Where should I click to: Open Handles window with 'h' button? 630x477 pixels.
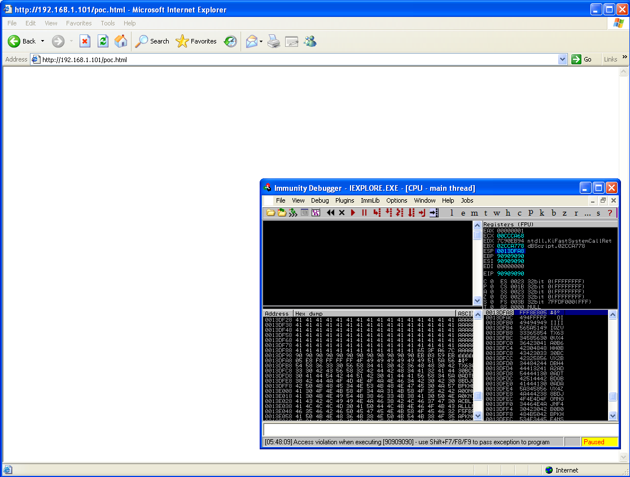(508, 213)
